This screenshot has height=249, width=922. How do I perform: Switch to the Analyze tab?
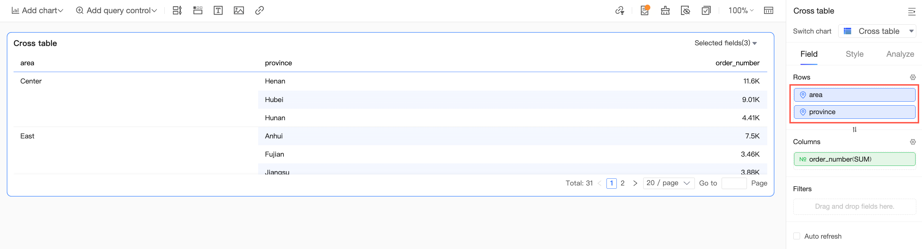pyautogui.click(x=900, y=54)
